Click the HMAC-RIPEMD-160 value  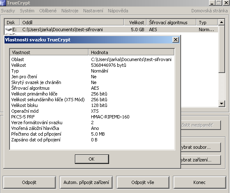110,117
